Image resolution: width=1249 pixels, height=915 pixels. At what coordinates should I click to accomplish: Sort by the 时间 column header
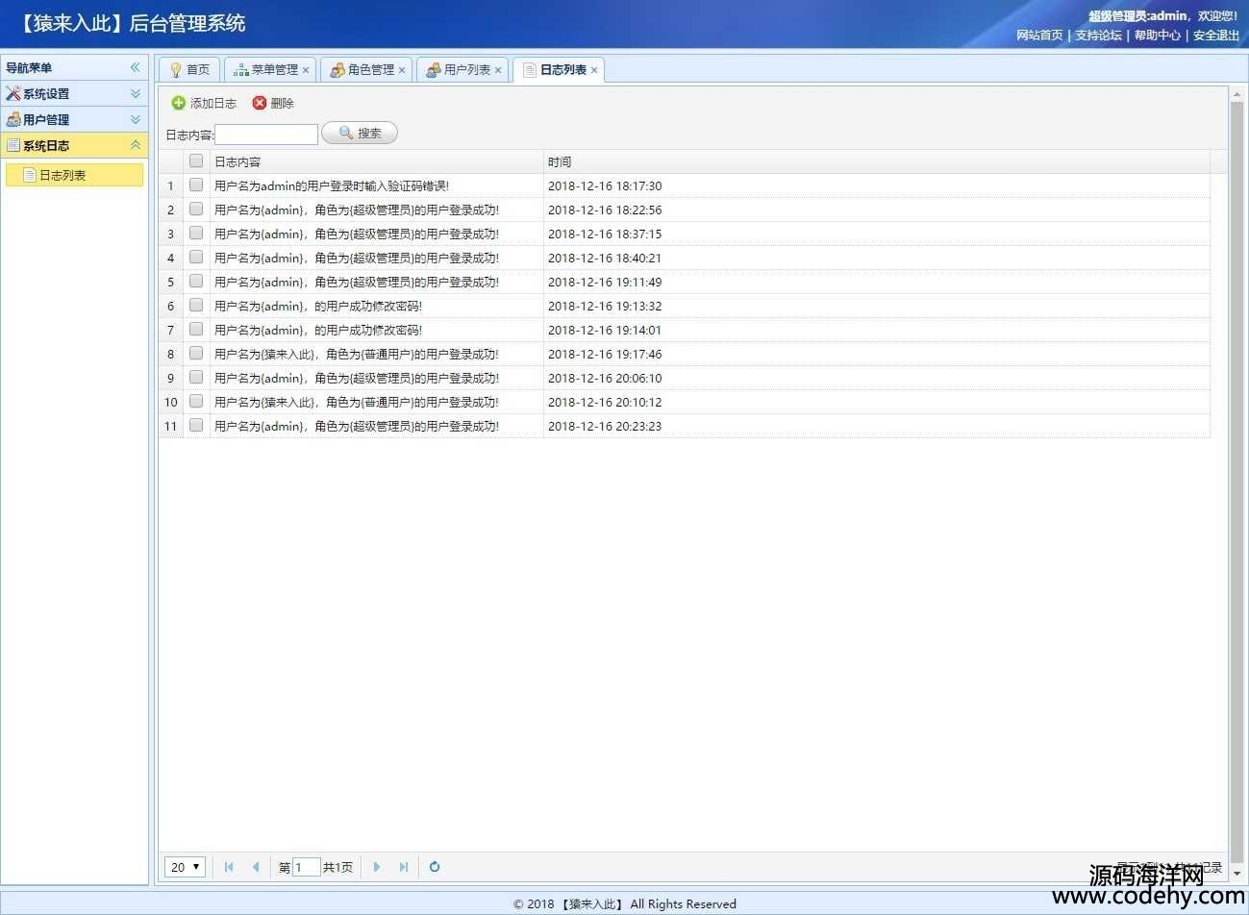pyautogui.click(x=877, y=161)
